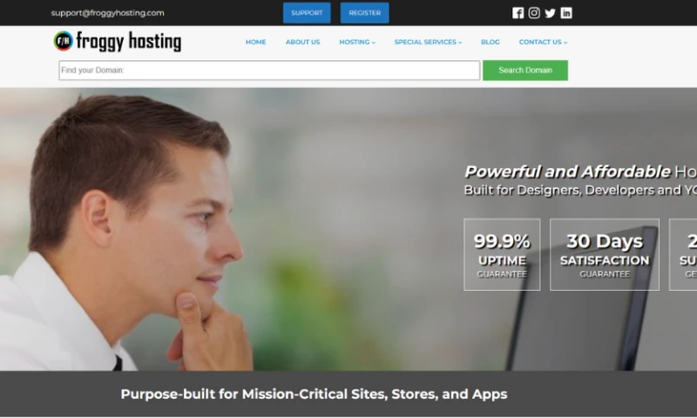Open the Instagram social icon
This screenshot has width=697, height=418.
534,13
